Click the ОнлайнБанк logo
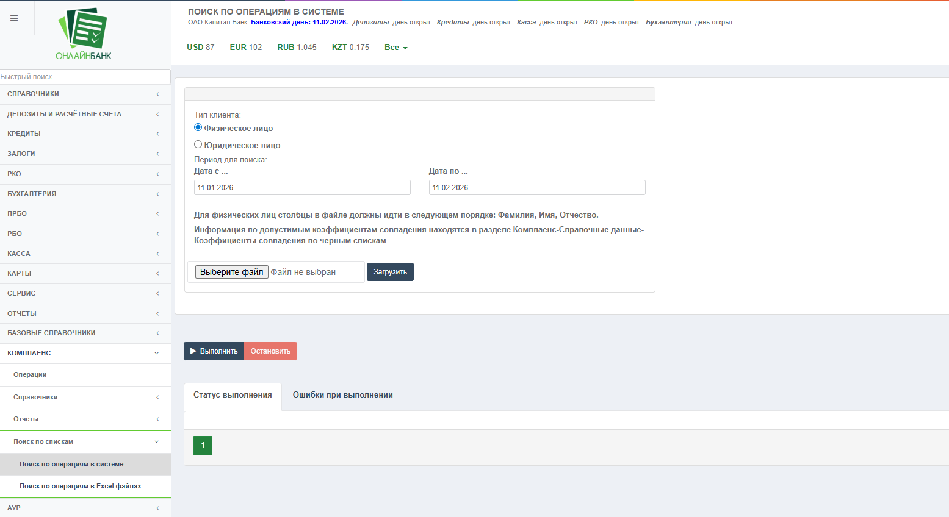Viewport: 949px width, 517px height. click(84, 34)
